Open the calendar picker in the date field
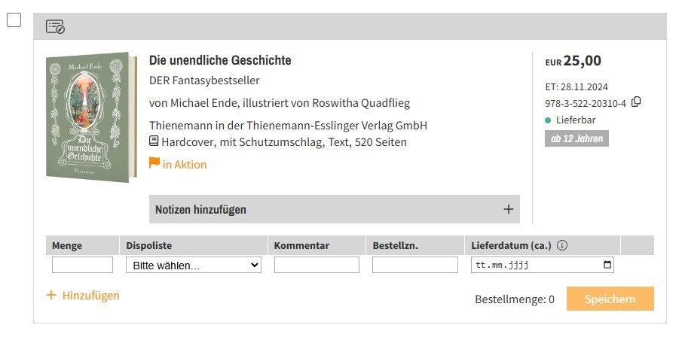The width and height of the screenshot is (682, 337). tap(607, 266)
